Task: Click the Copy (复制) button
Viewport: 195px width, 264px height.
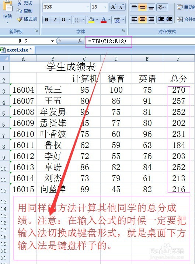Action: tap(24, 11)
